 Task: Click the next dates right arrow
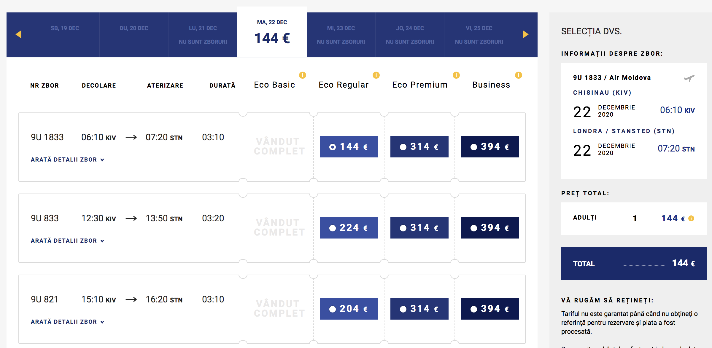525,34
